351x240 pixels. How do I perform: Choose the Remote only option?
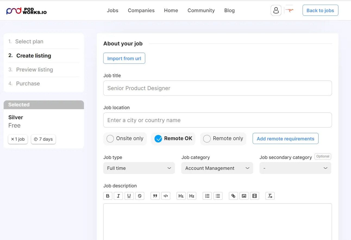point(207,139)
